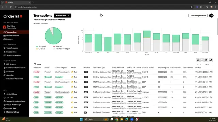Click the send icon above the table

[x=211, y=60]
